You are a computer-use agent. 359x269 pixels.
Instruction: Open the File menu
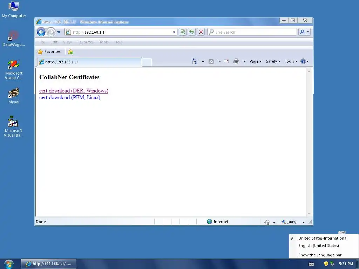(42, 42)
